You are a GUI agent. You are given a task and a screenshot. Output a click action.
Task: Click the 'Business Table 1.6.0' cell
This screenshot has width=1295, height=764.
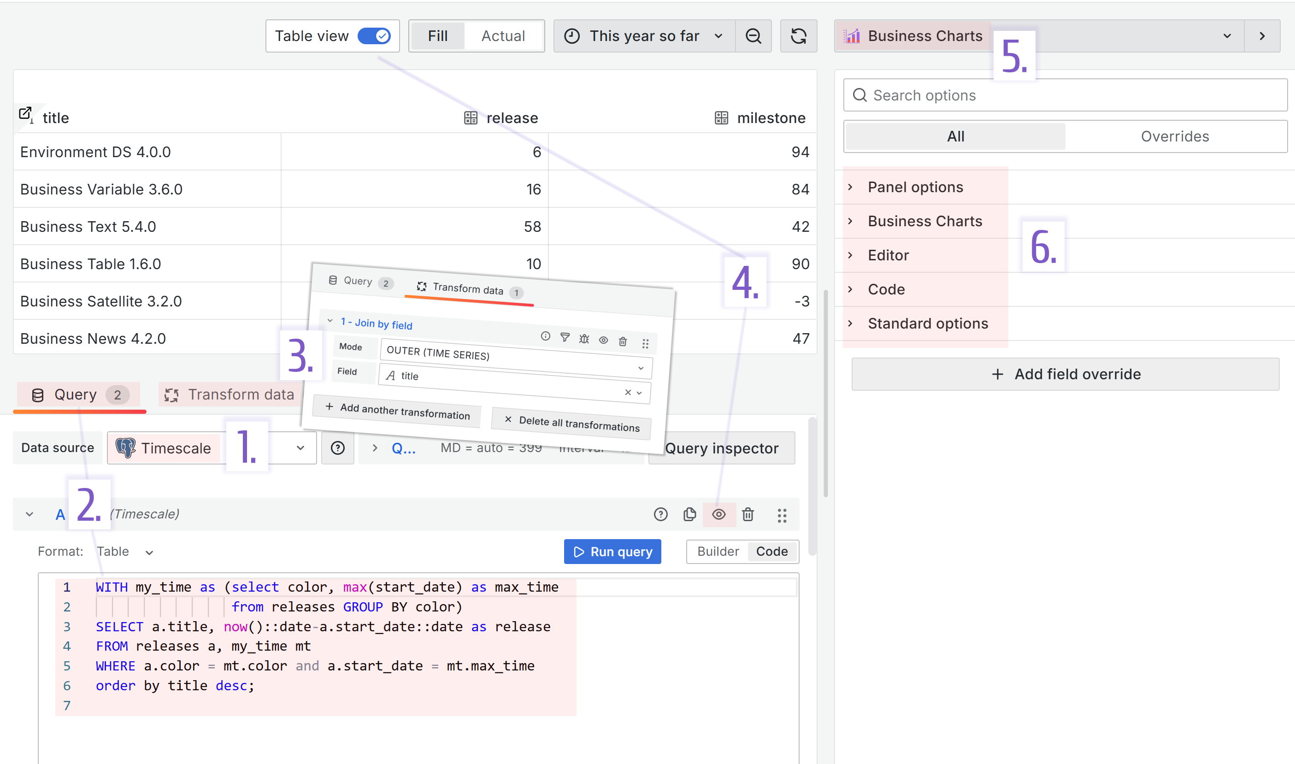click(147, 264)
